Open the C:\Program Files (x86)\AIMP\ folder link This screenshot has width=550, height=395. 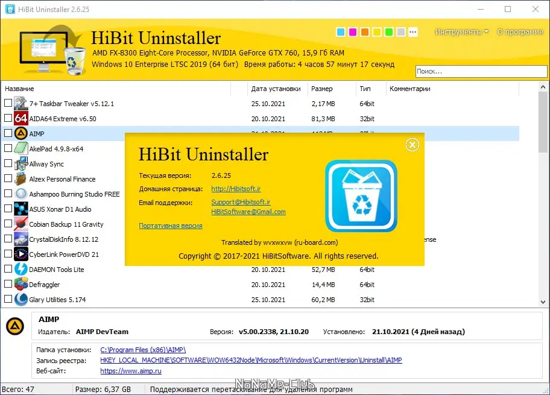[143, 350]
